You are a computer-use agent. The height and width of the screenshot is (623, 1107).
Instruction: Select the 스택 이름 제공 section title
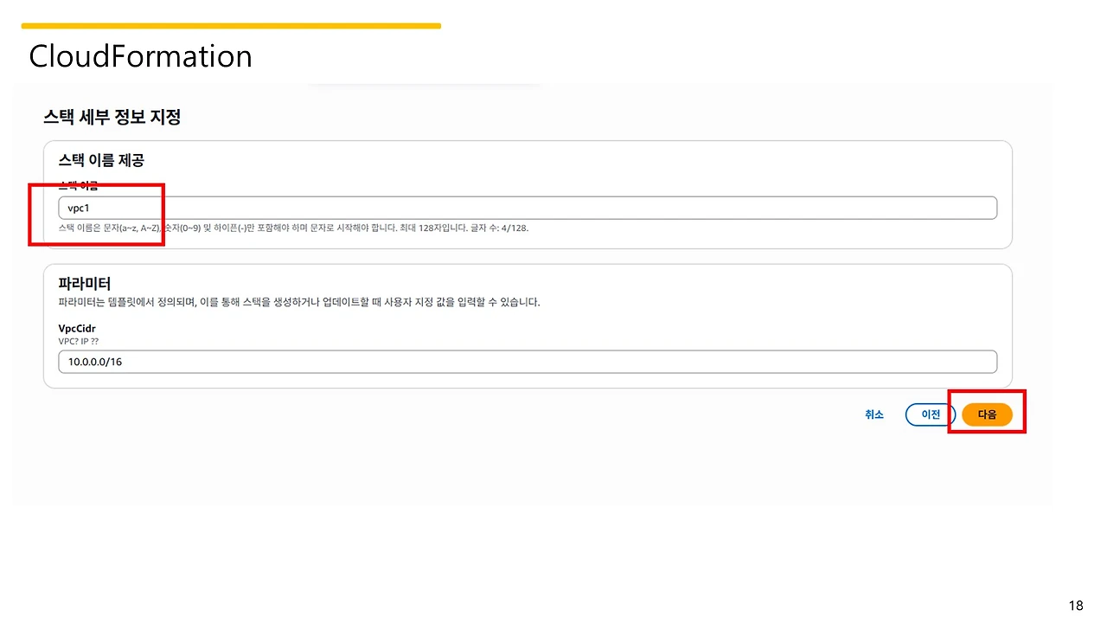[x=101, y=160]
